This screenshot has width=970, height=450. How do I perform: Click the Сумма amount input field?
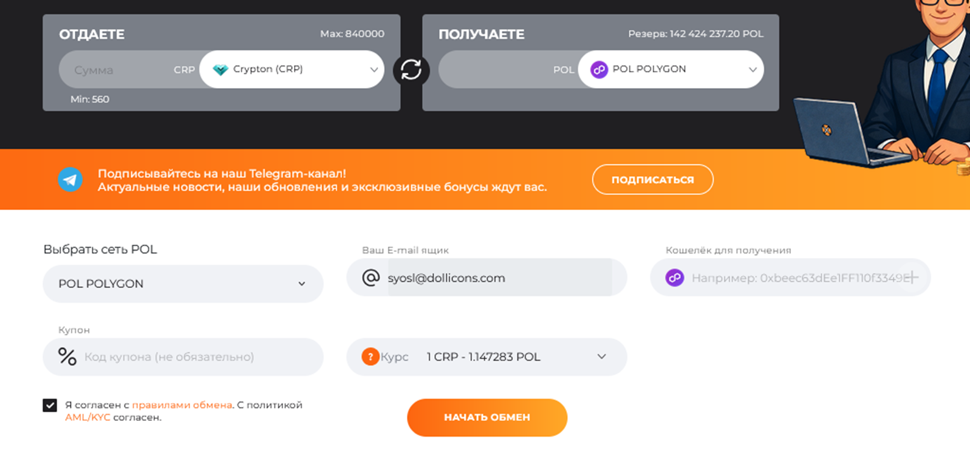coord(115,70)
